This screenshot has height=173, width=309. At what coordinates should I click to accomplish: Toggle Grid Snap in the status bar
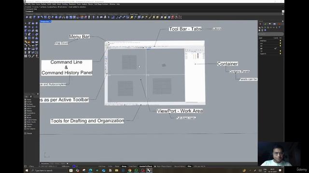102,166
